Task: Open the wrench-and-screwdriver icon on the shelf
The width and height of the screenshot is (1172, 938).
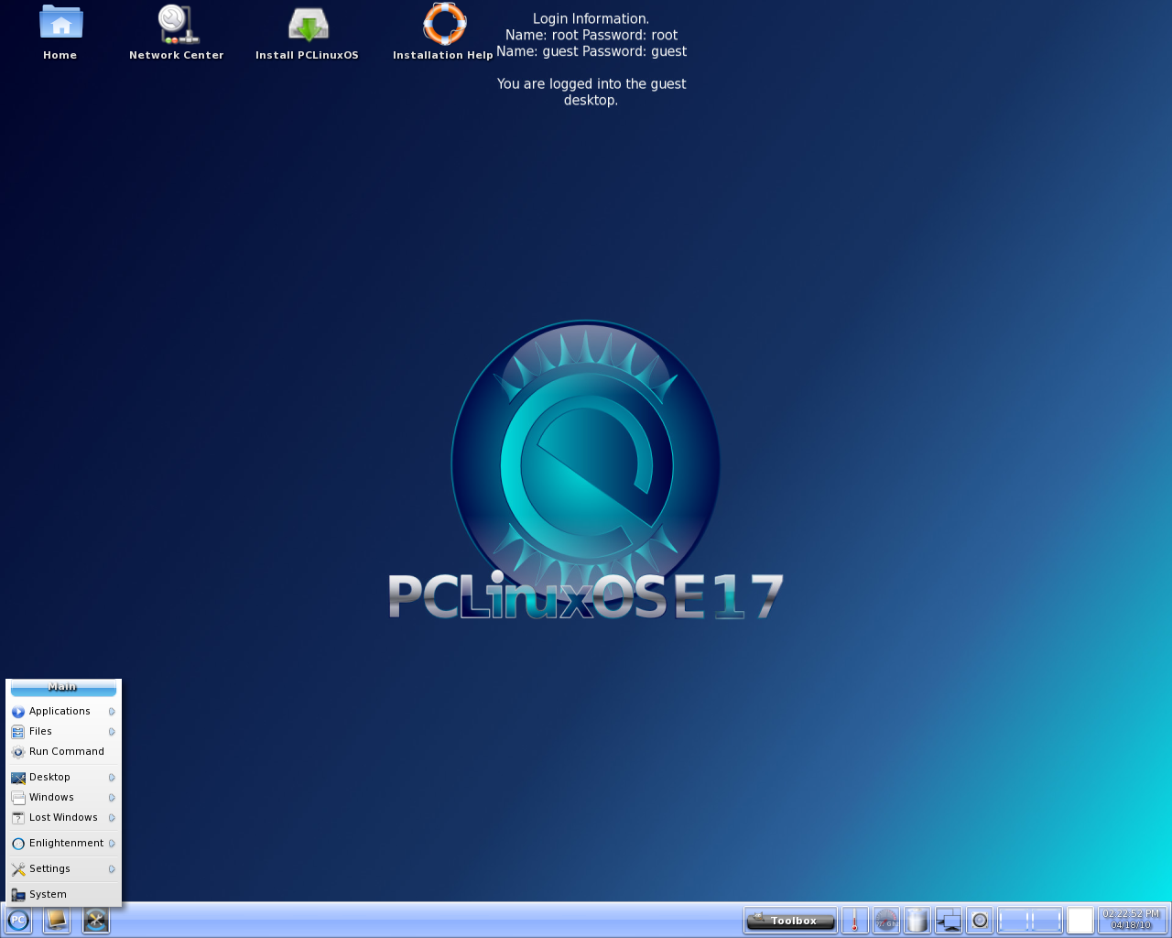Action: (96, 920)
